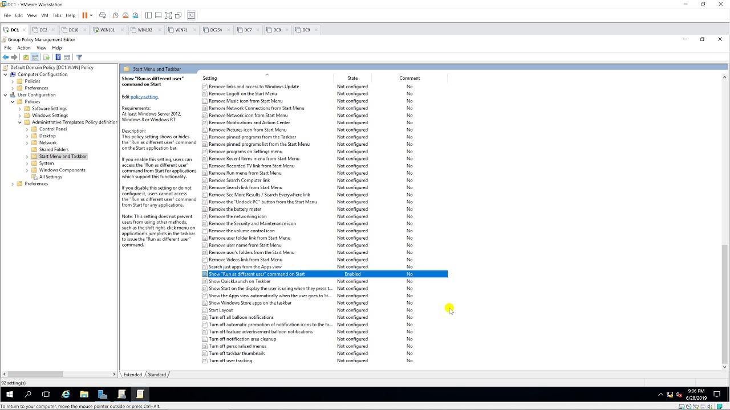
Task: Expand the Control Panel tree node
Action: coord(27,129)
